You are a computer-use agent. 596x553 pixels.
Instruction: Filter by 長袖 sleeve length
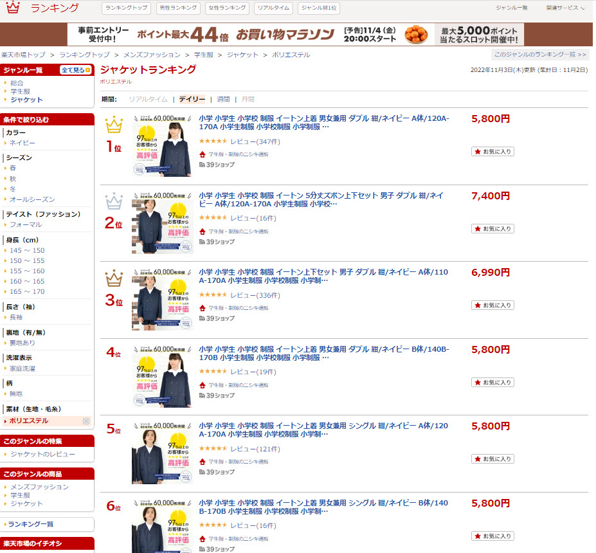pos(16,317)
